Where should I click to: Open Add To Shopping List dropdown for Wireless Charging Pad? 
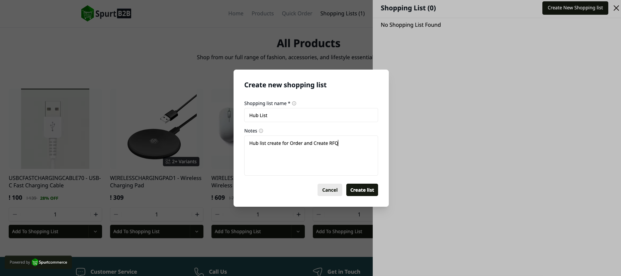[x=197, y=232]
